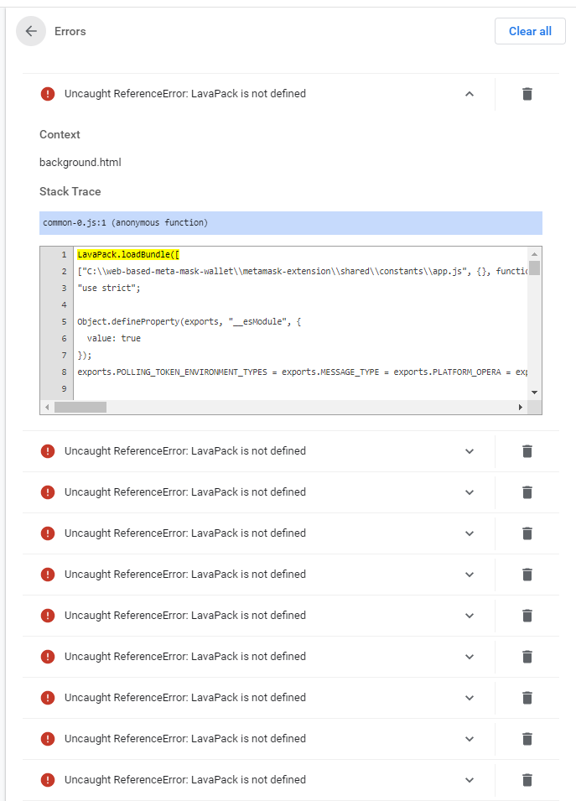
Task: Delete the expanded LavaPack error
Action: (527, 94)
